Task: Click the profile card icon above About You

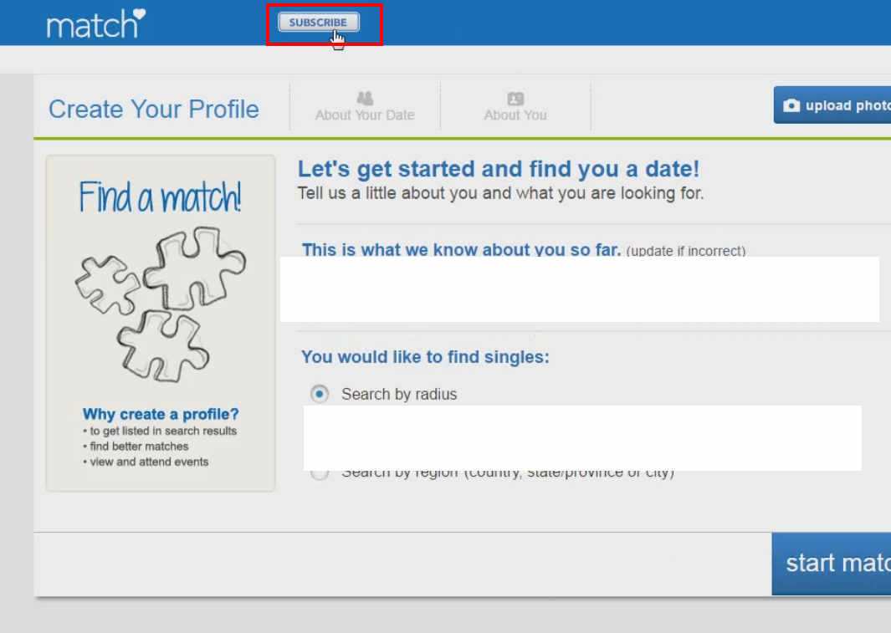Action: (x=515, y=96)
